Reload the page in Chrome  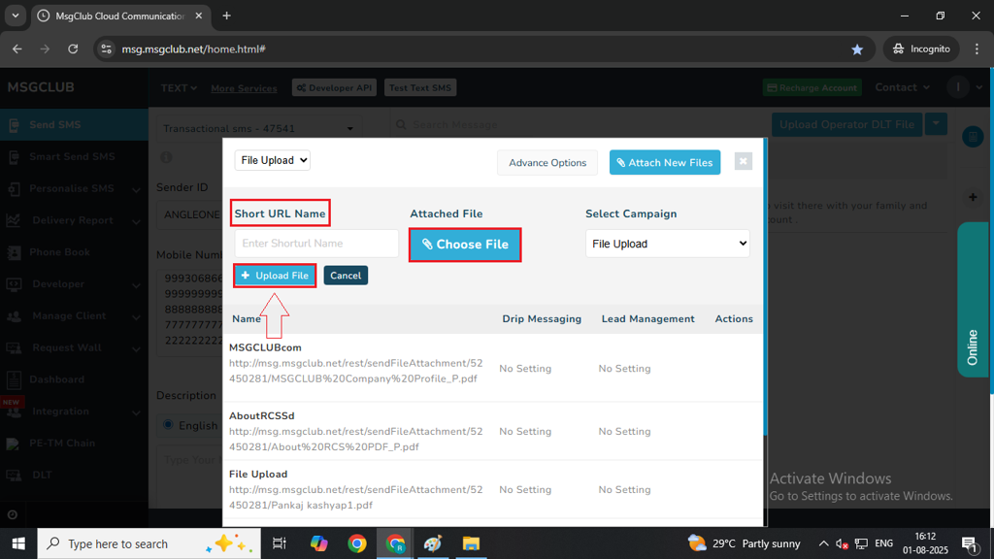tap(73, 49)
